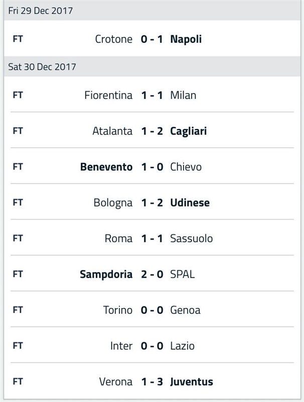Open the SPAL team link
The height and width of the screenshot is (402, 304).
click(x=183, y=274)
